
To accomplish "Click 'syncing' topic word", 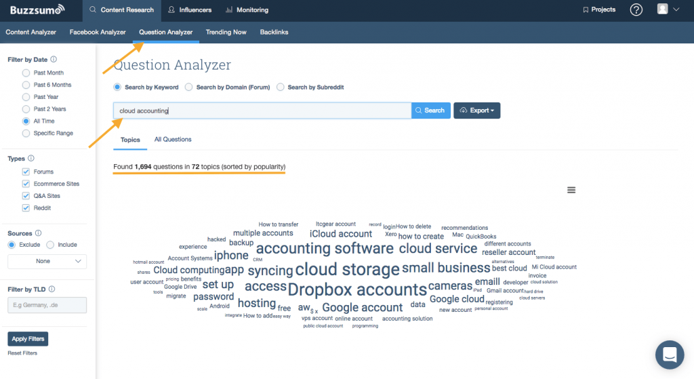I will 270,271.
